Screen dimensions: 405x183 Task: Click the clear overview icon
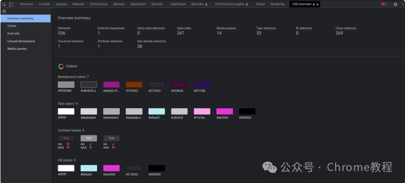(4, 11)
